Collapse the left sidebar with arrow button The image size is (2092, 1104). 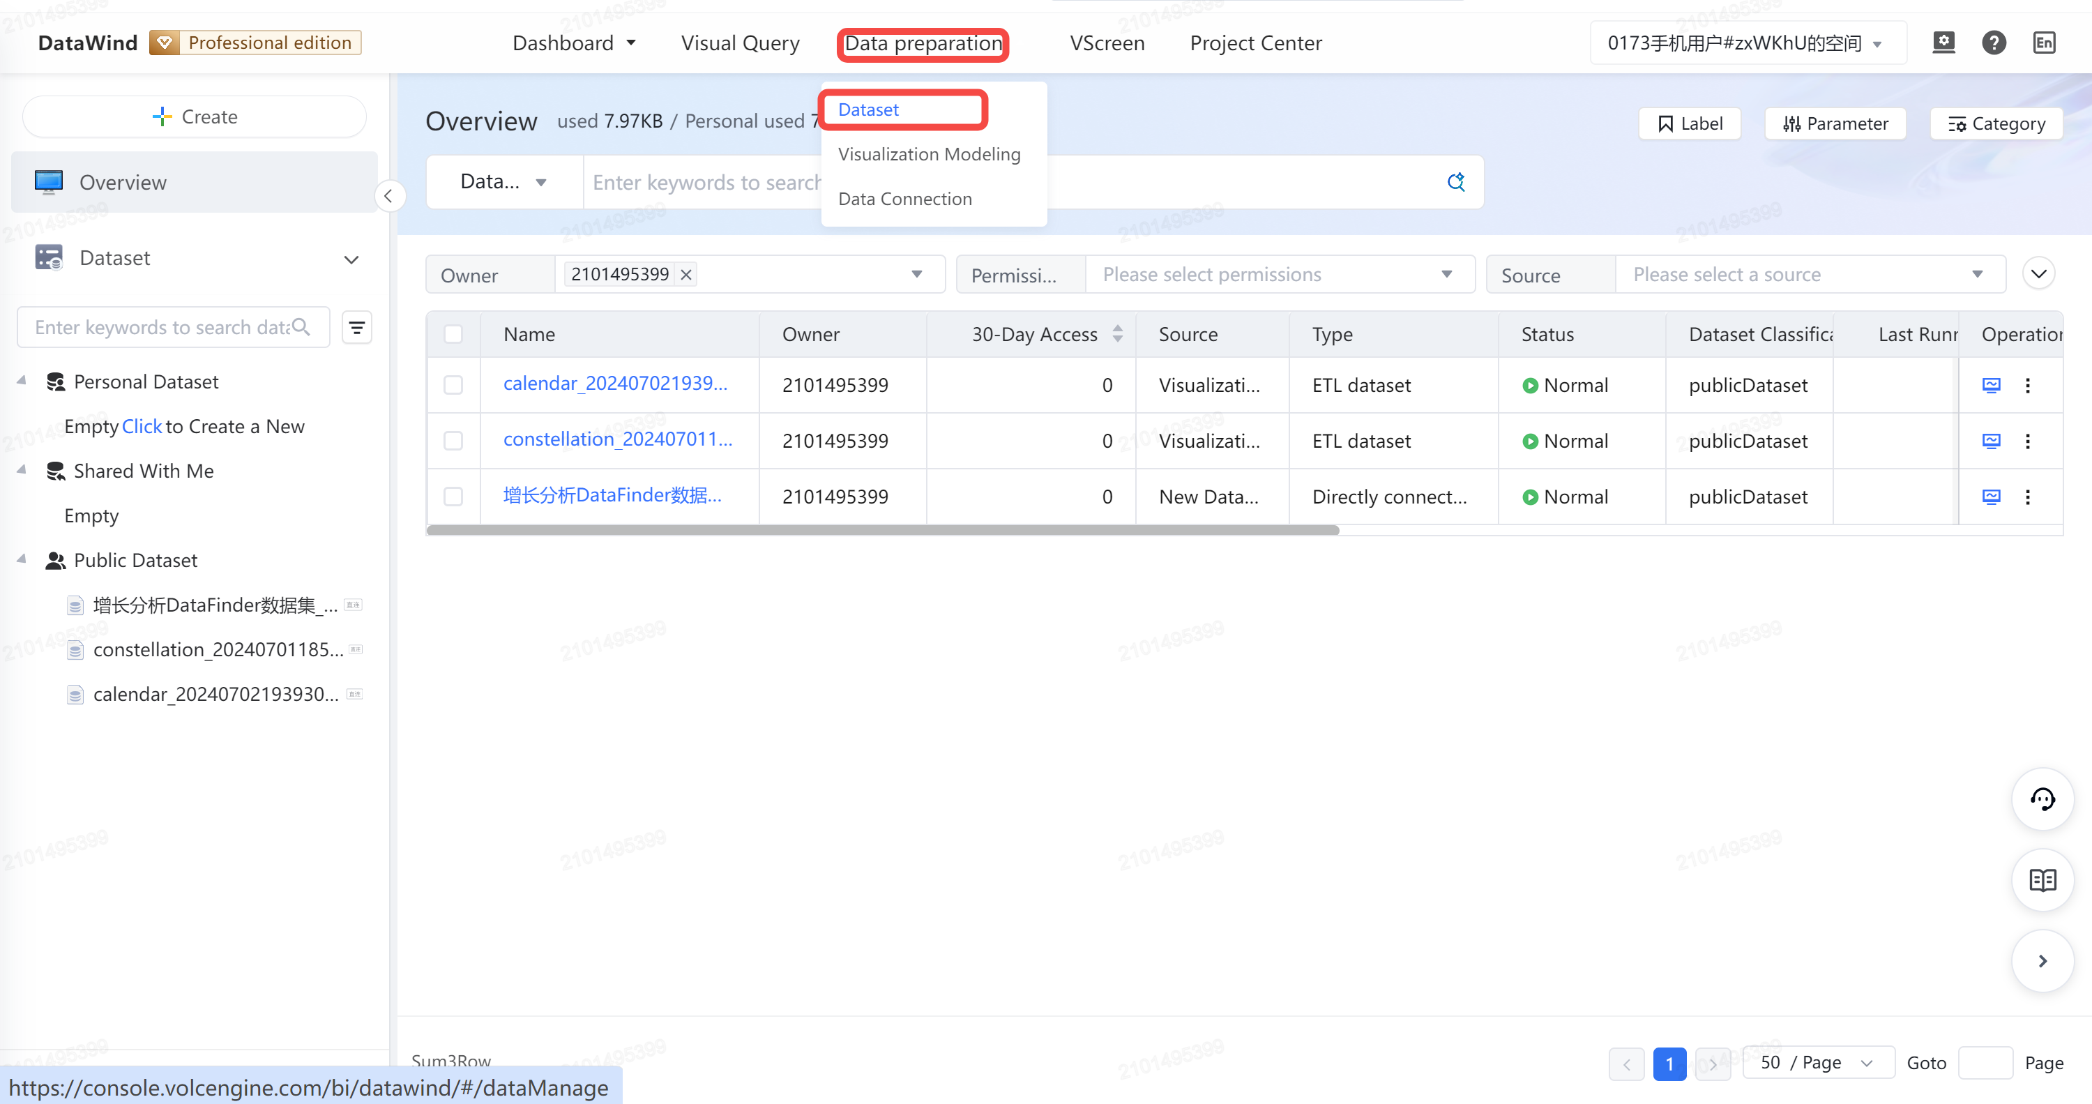point(389,196)
